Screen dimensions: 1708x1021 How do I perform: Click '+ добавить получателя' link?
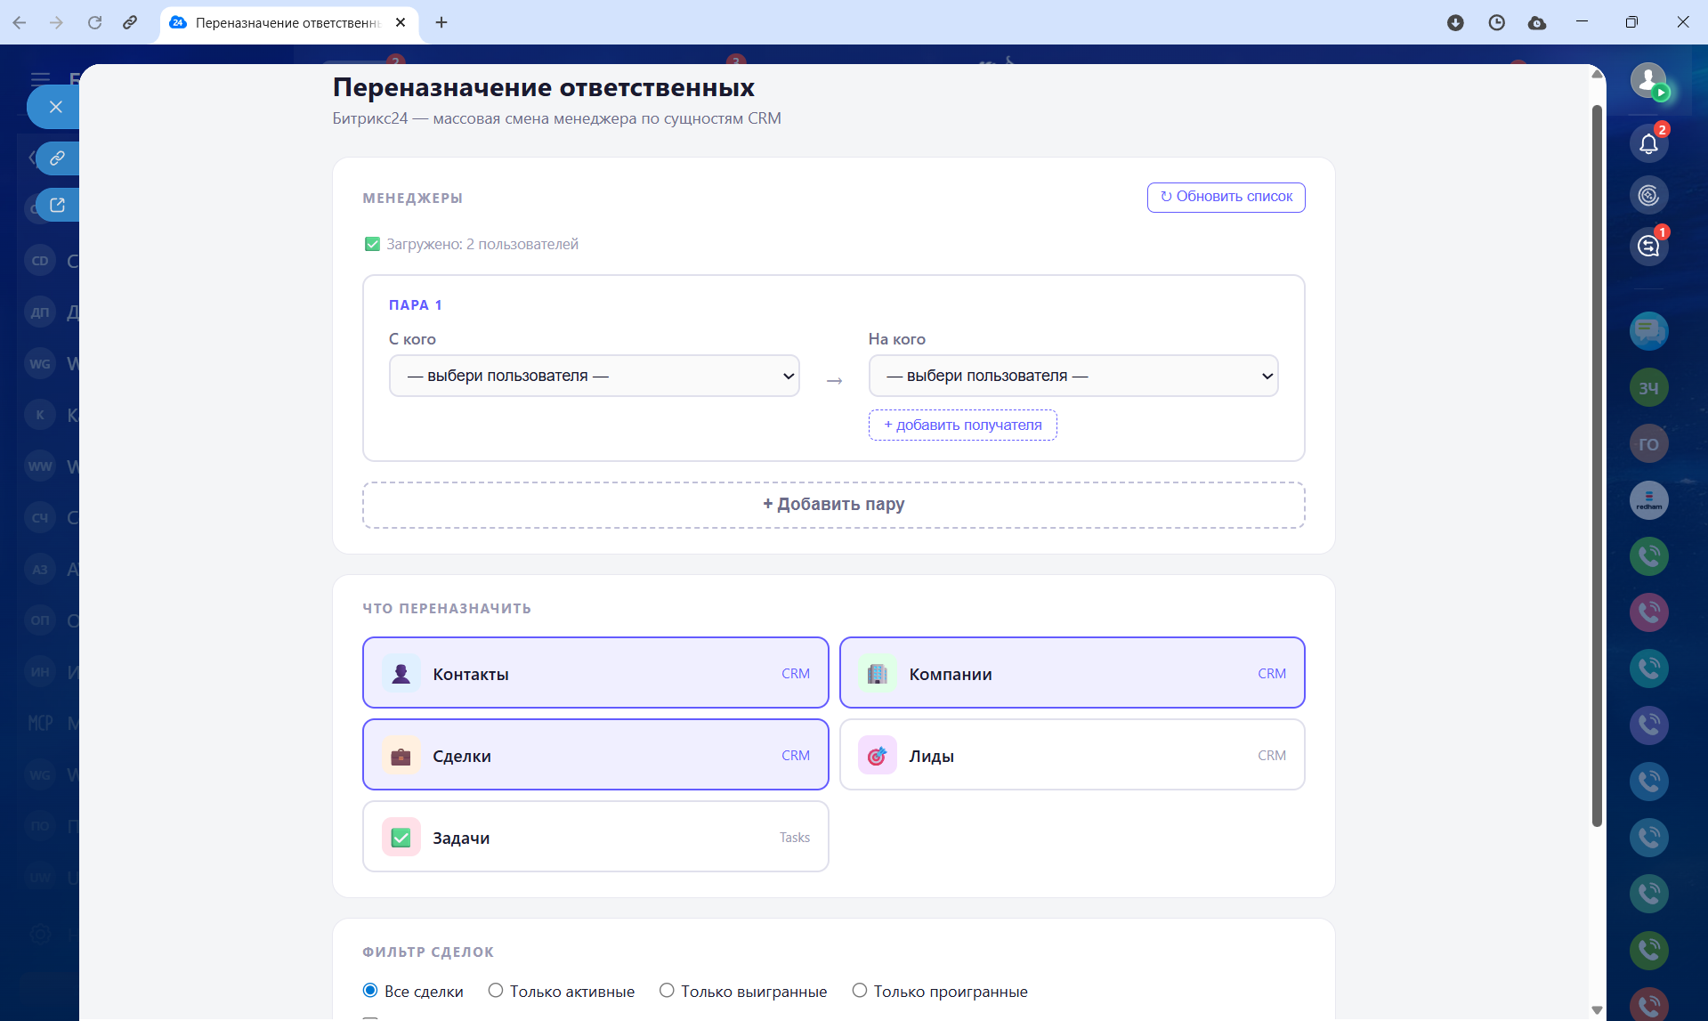tap(962, 425)
